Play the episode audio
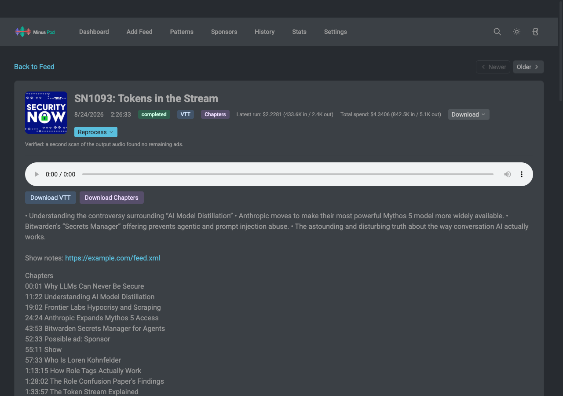 (37, 174)
